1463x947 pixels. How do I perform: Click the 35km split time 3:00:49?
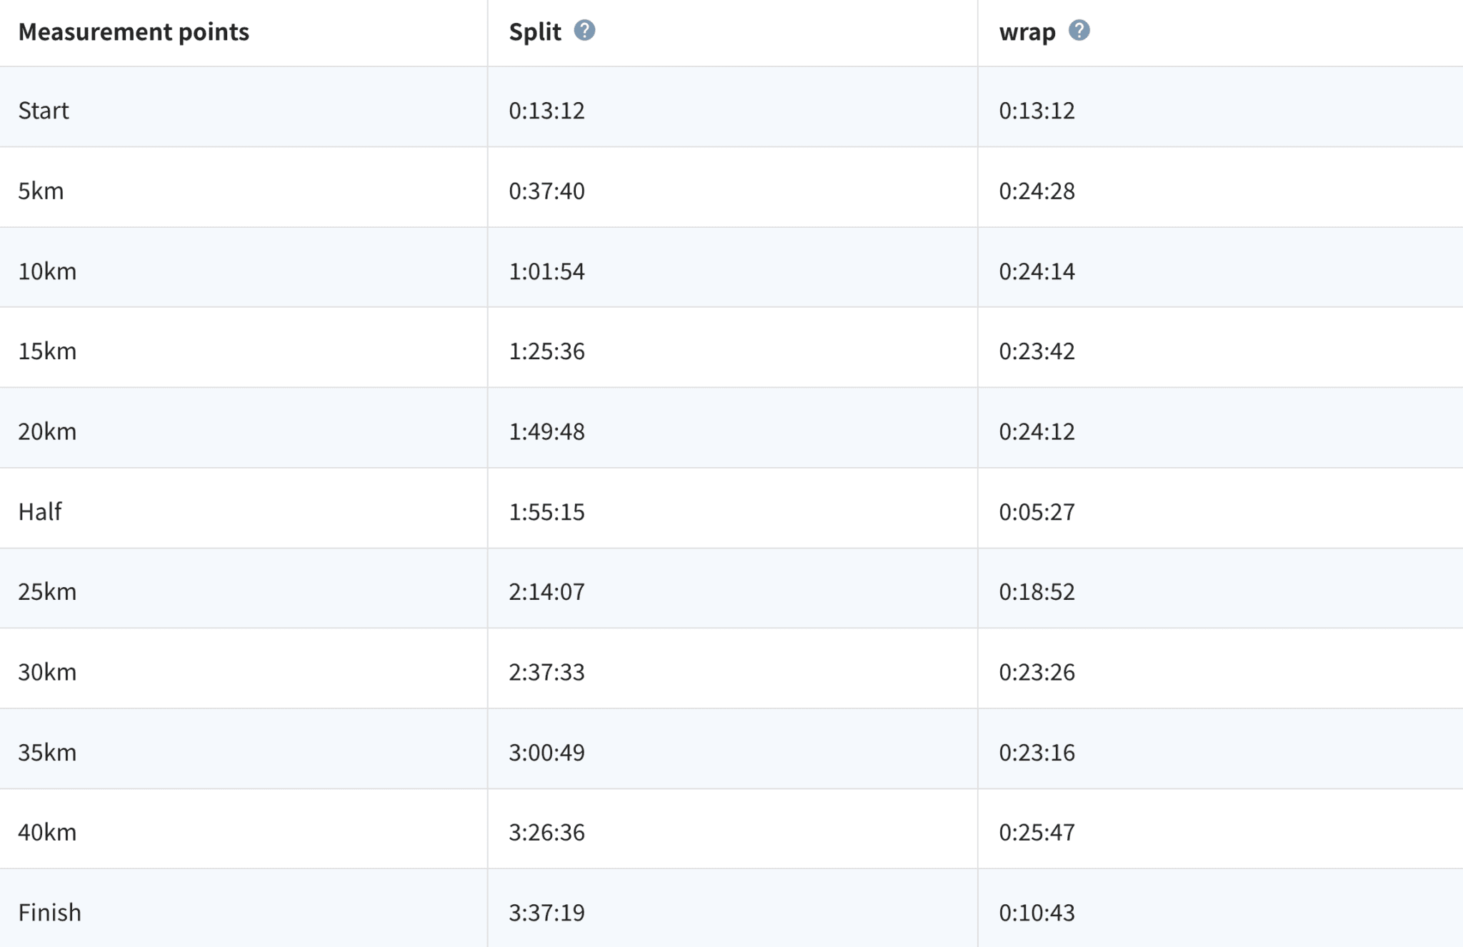coord(546,753)
